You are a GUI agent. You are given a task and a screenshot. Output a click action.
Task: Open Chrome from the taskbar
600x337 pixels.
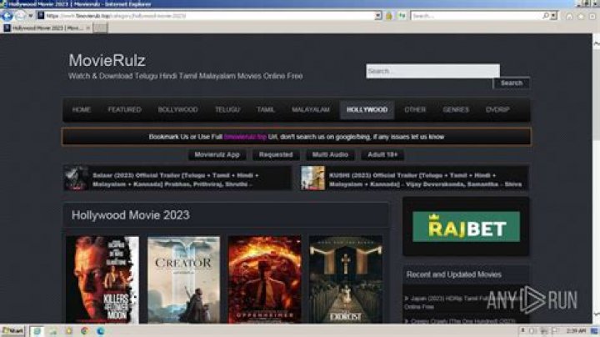(x=85, y=331)
